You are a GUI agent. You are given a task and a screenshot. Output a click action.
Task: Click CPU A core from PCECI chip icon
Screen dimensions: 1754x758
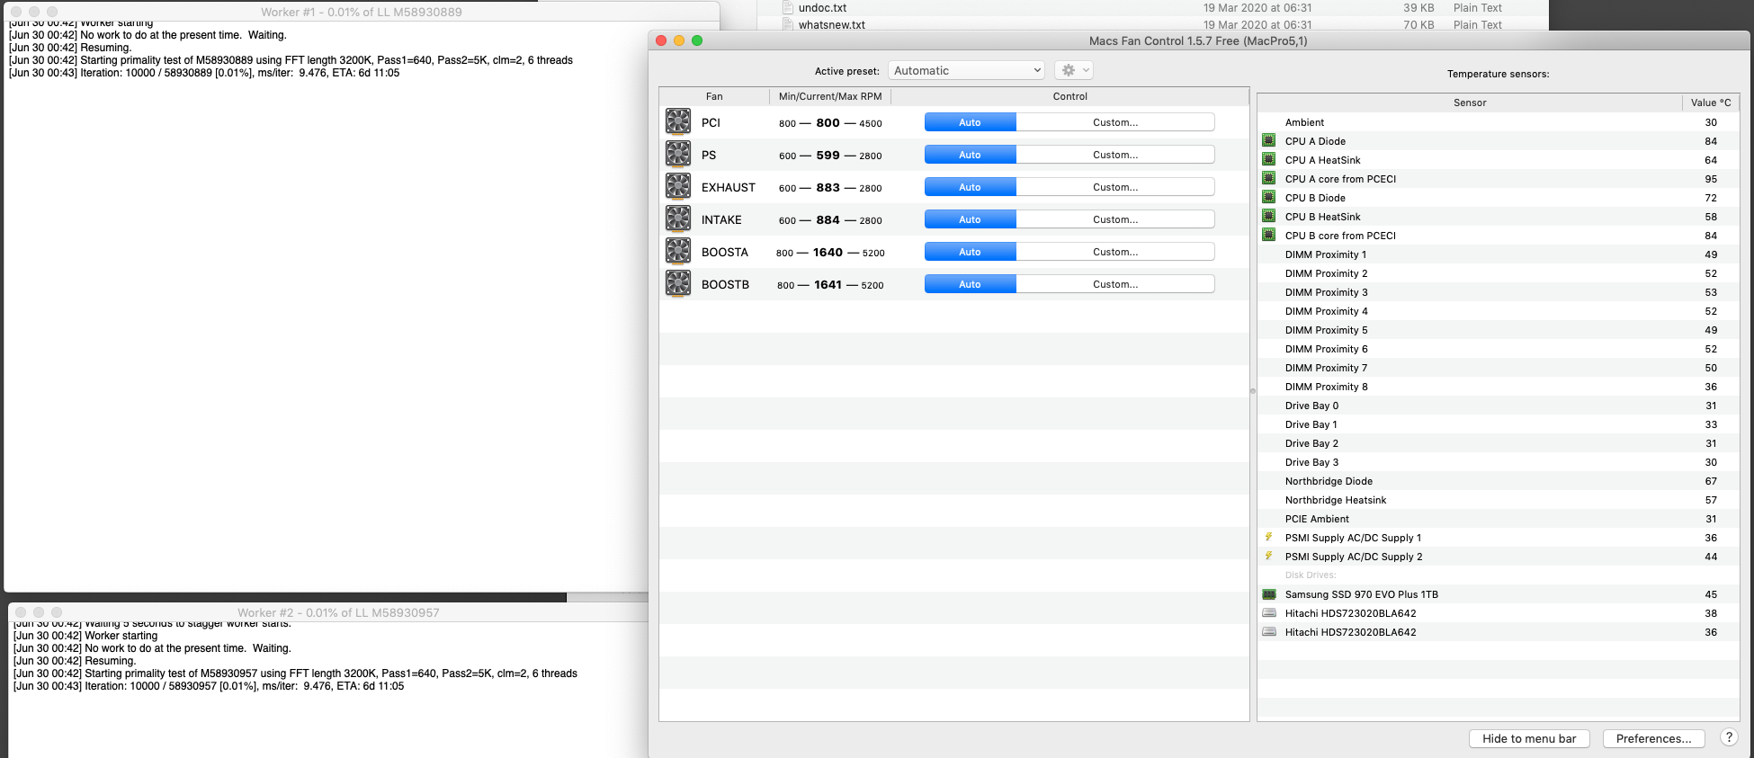[1269, 178]
